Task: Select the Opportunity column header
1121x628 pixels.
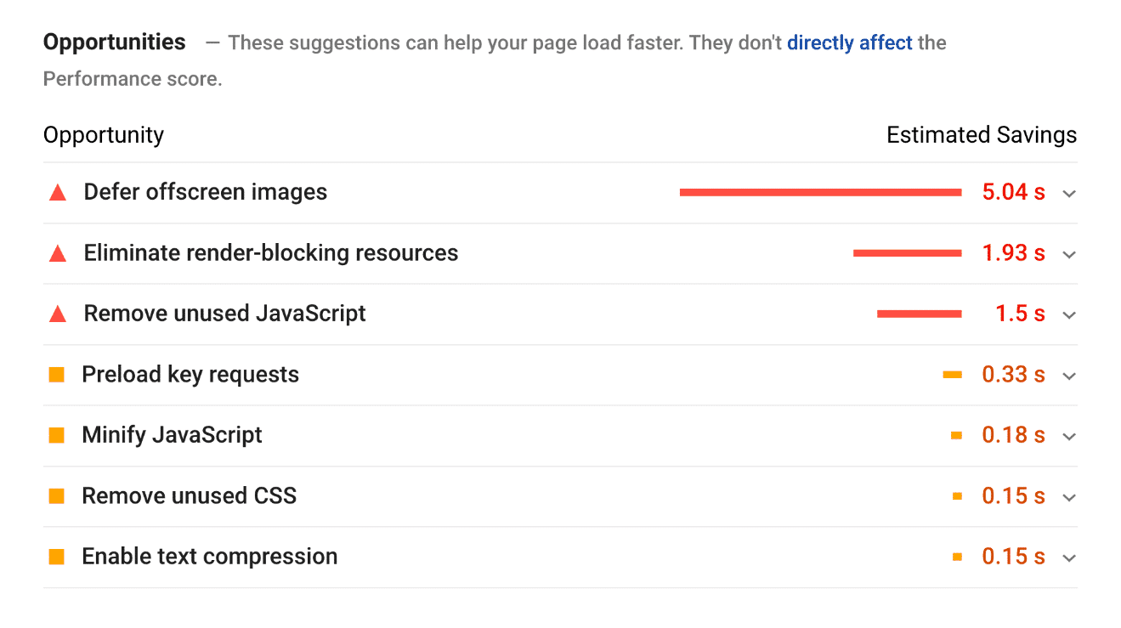Action: pos(103,134)
